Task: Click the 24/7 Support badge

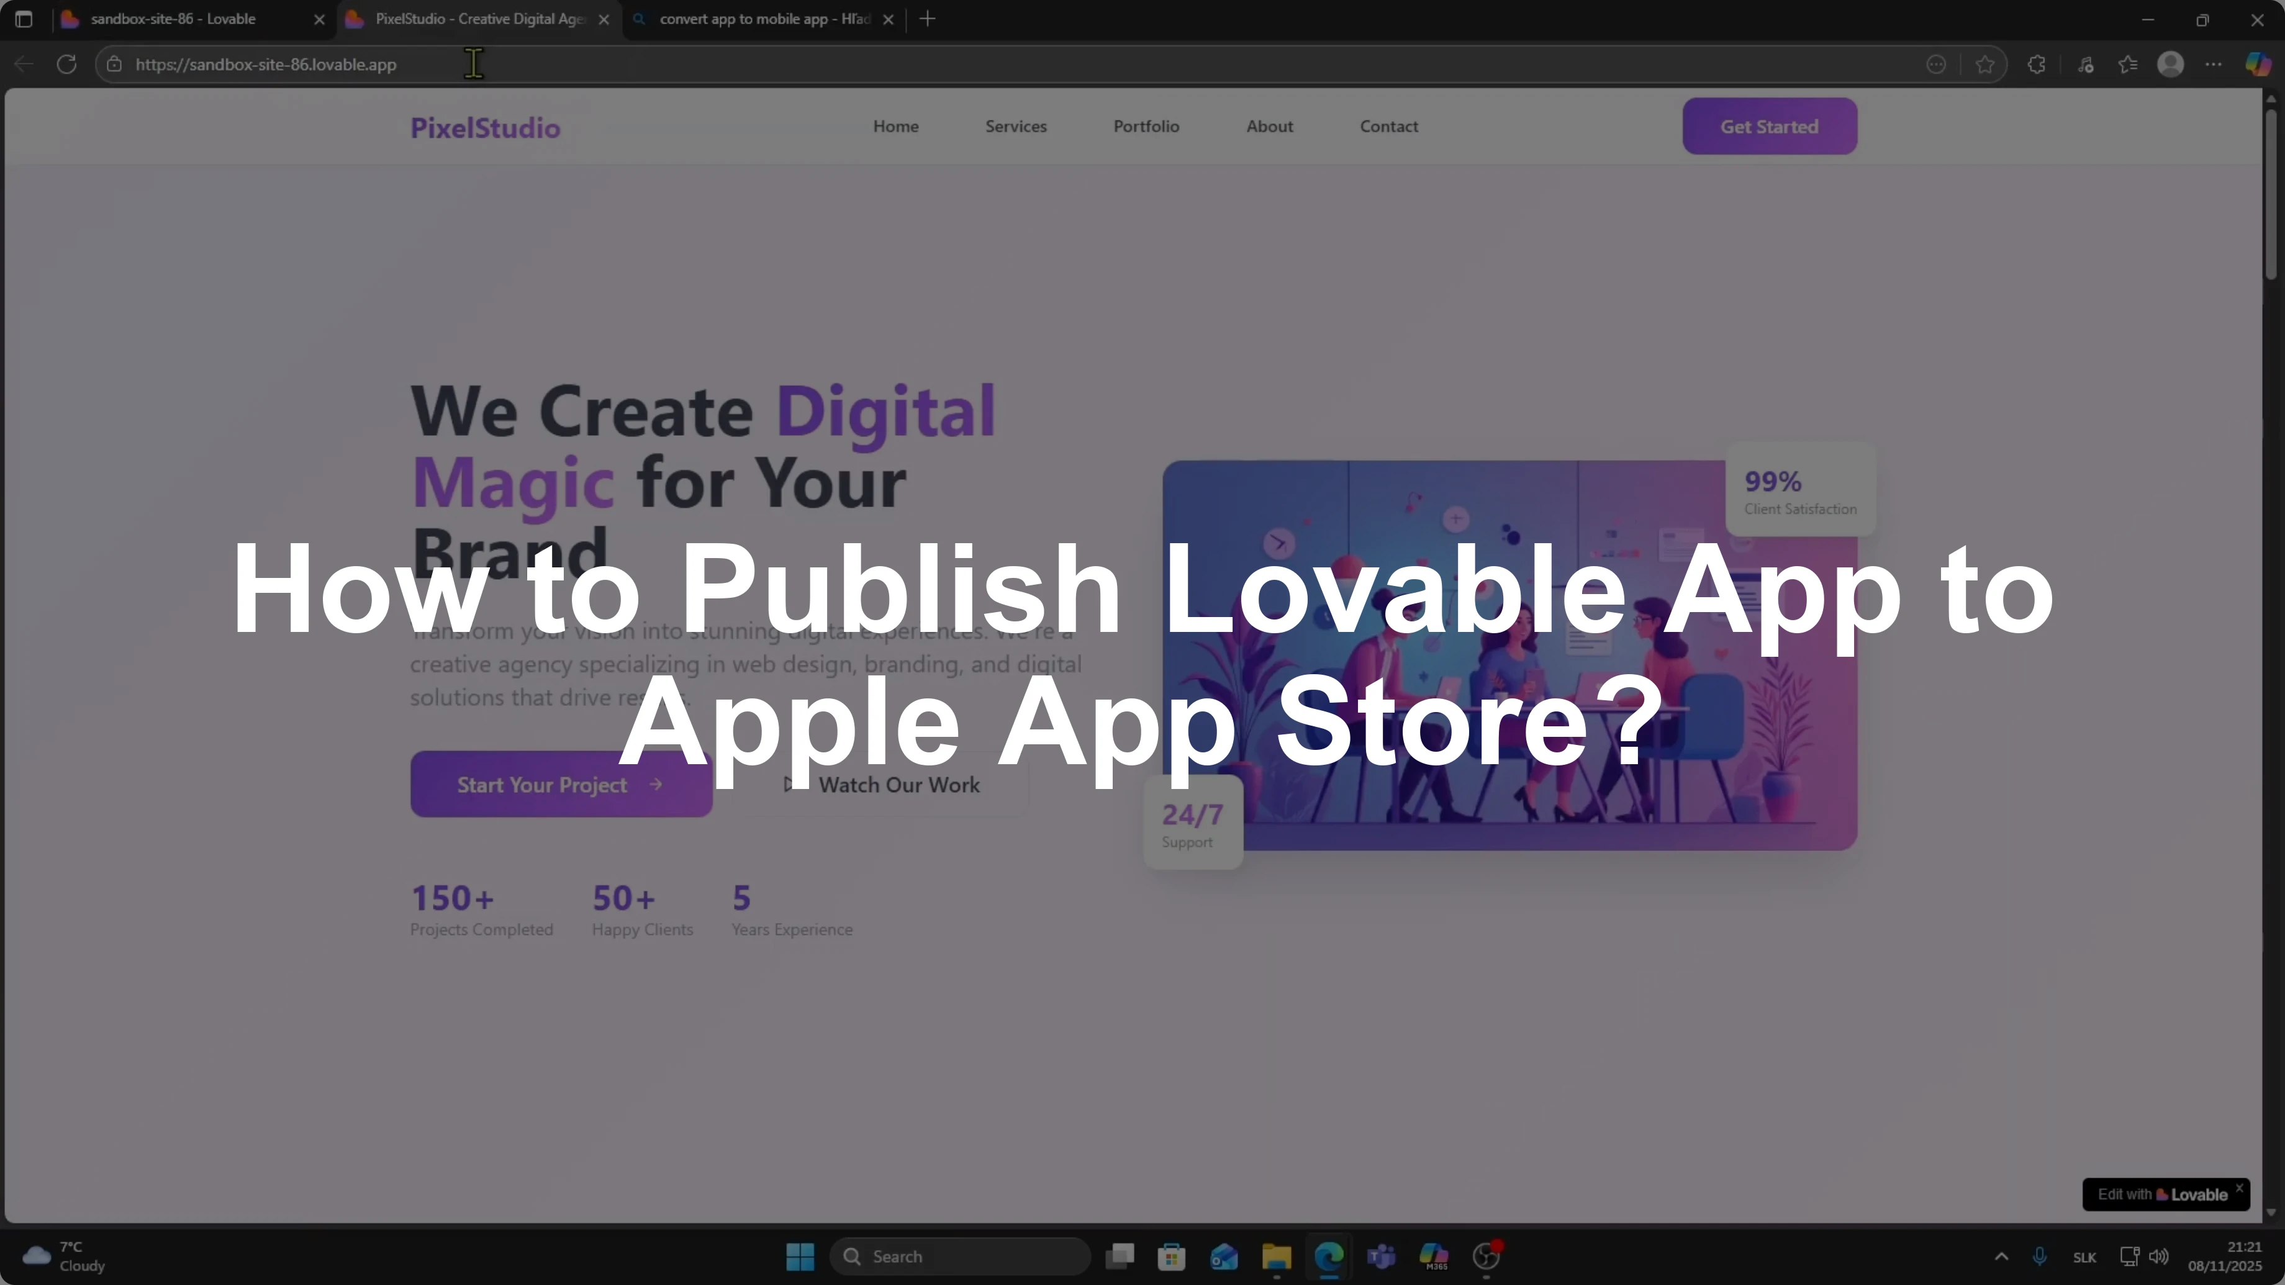Action: click(x=1193, y=823)
